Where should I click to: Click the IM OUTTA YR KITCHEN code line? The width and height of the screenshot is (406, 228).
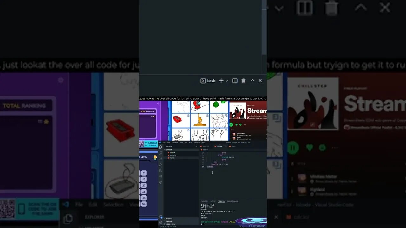(219, 164)
